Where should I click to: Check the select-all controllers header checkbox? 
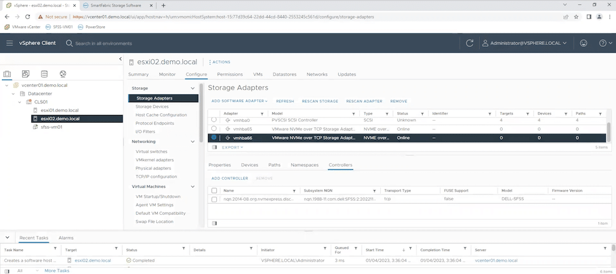click(214, 191)
